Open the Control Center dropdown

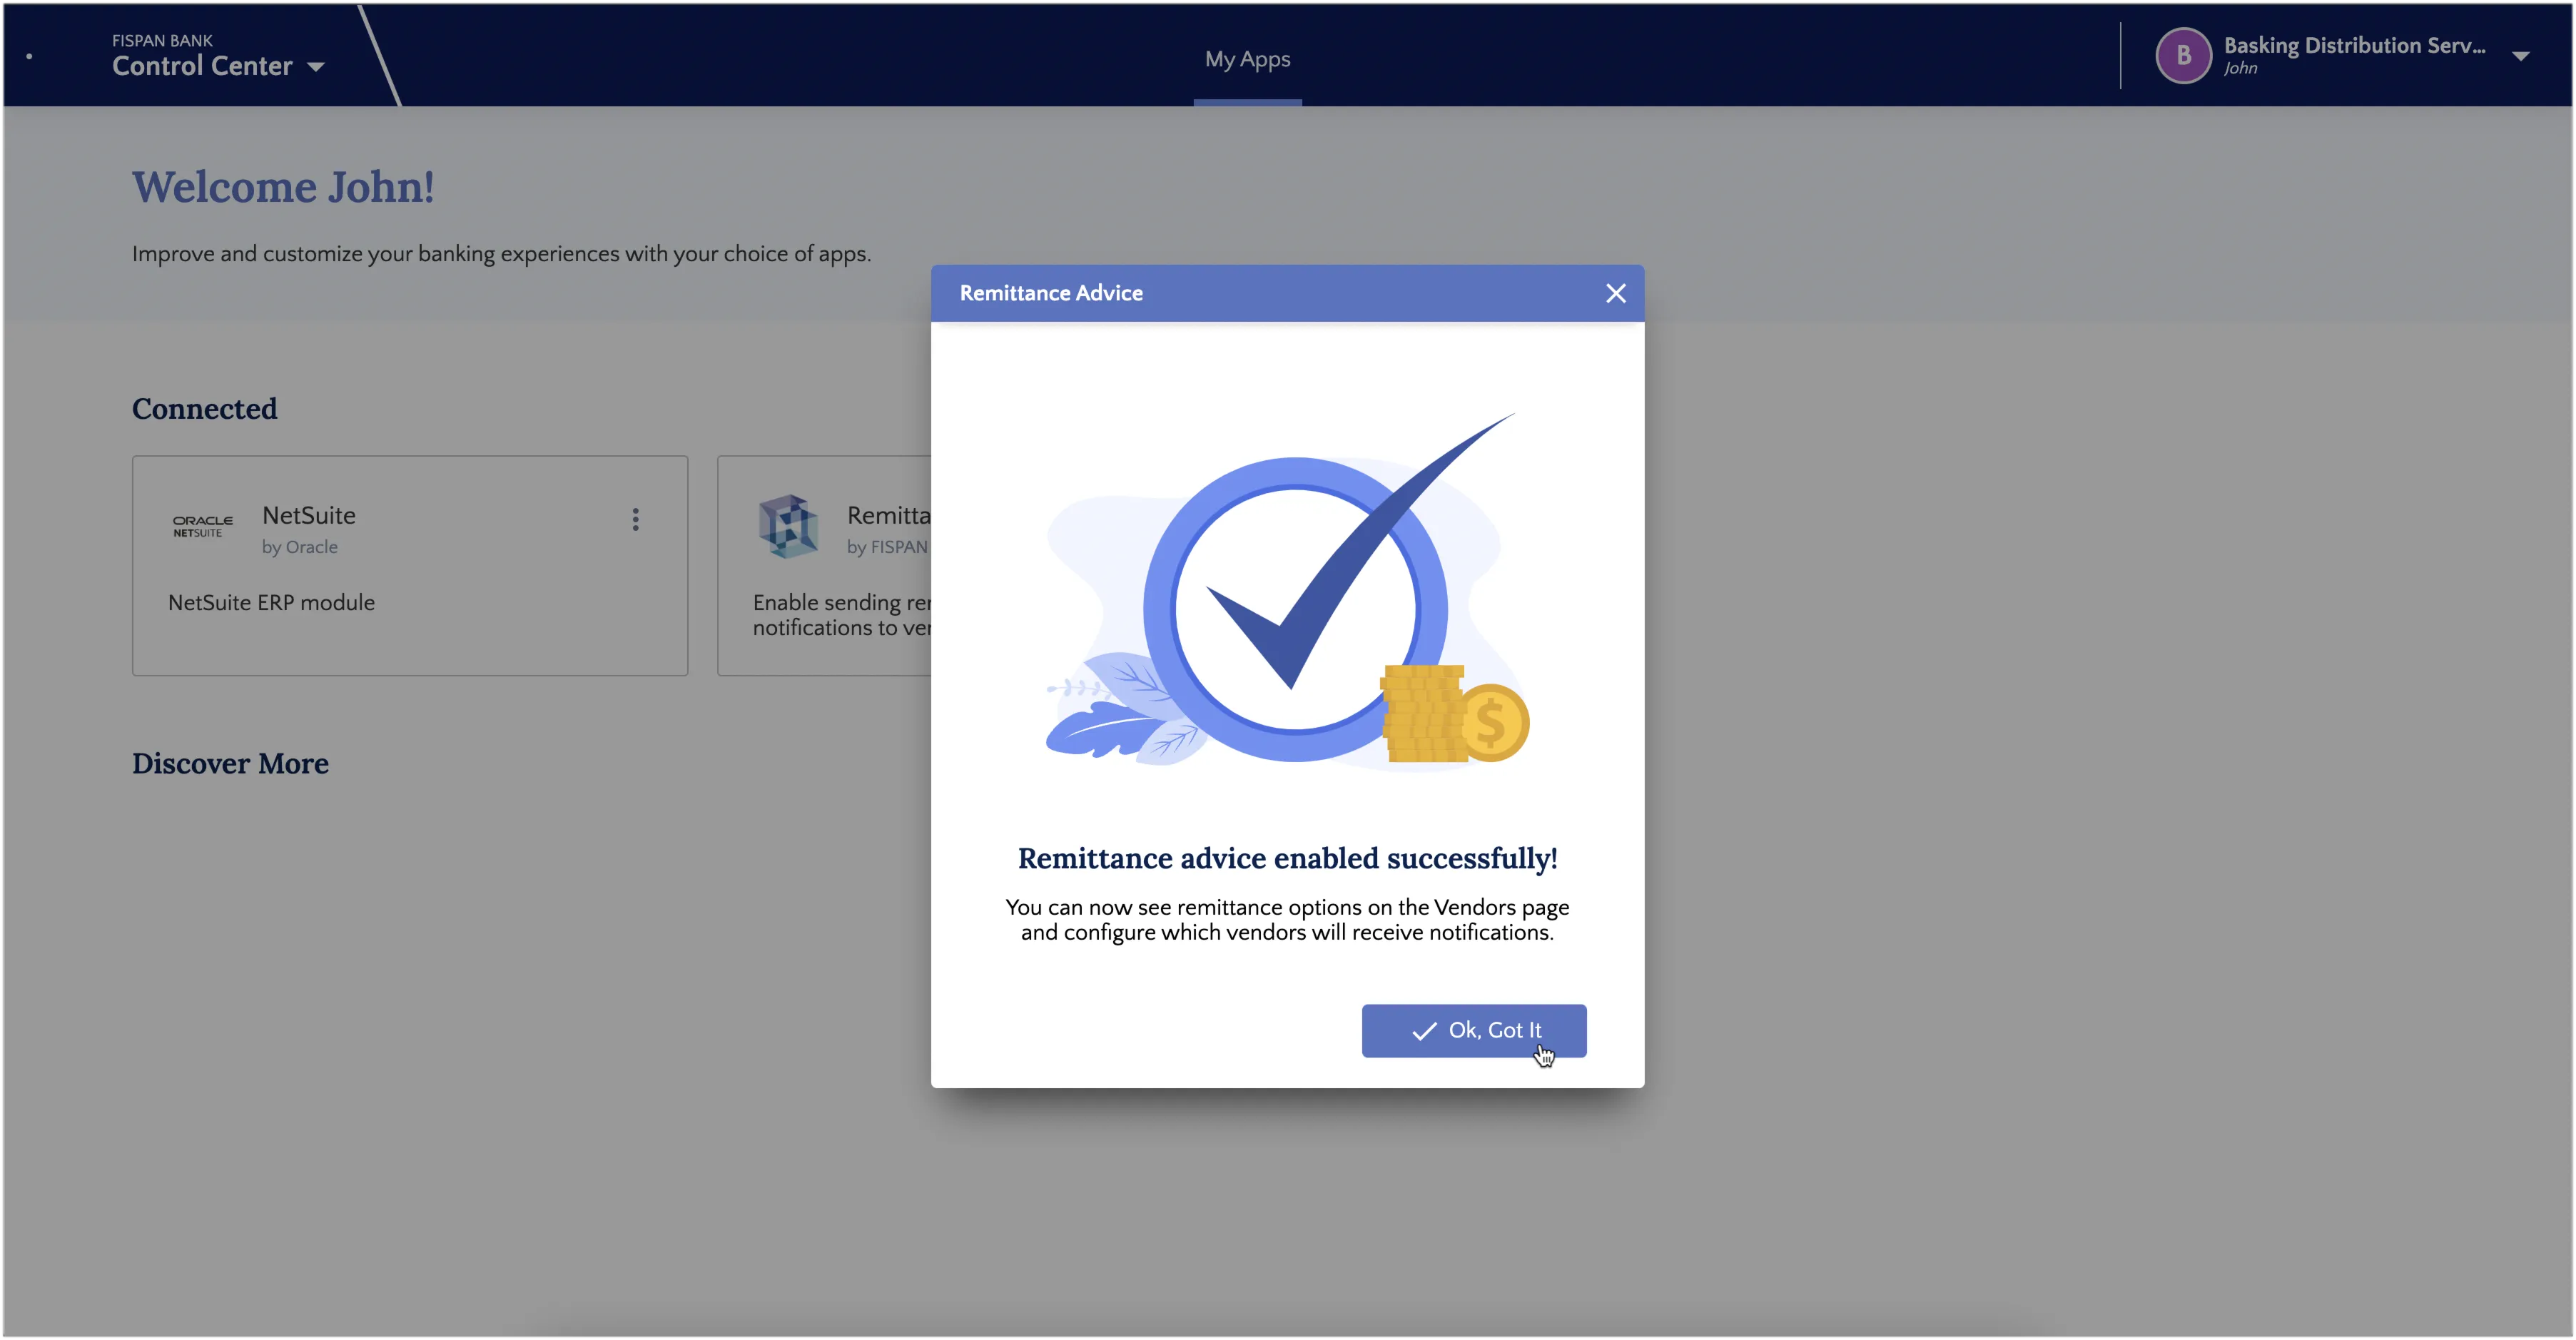(x=218, y=66)
